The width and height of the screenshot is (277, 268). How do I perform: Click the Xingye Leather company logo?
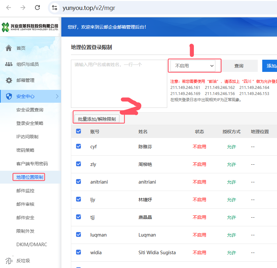30,27
